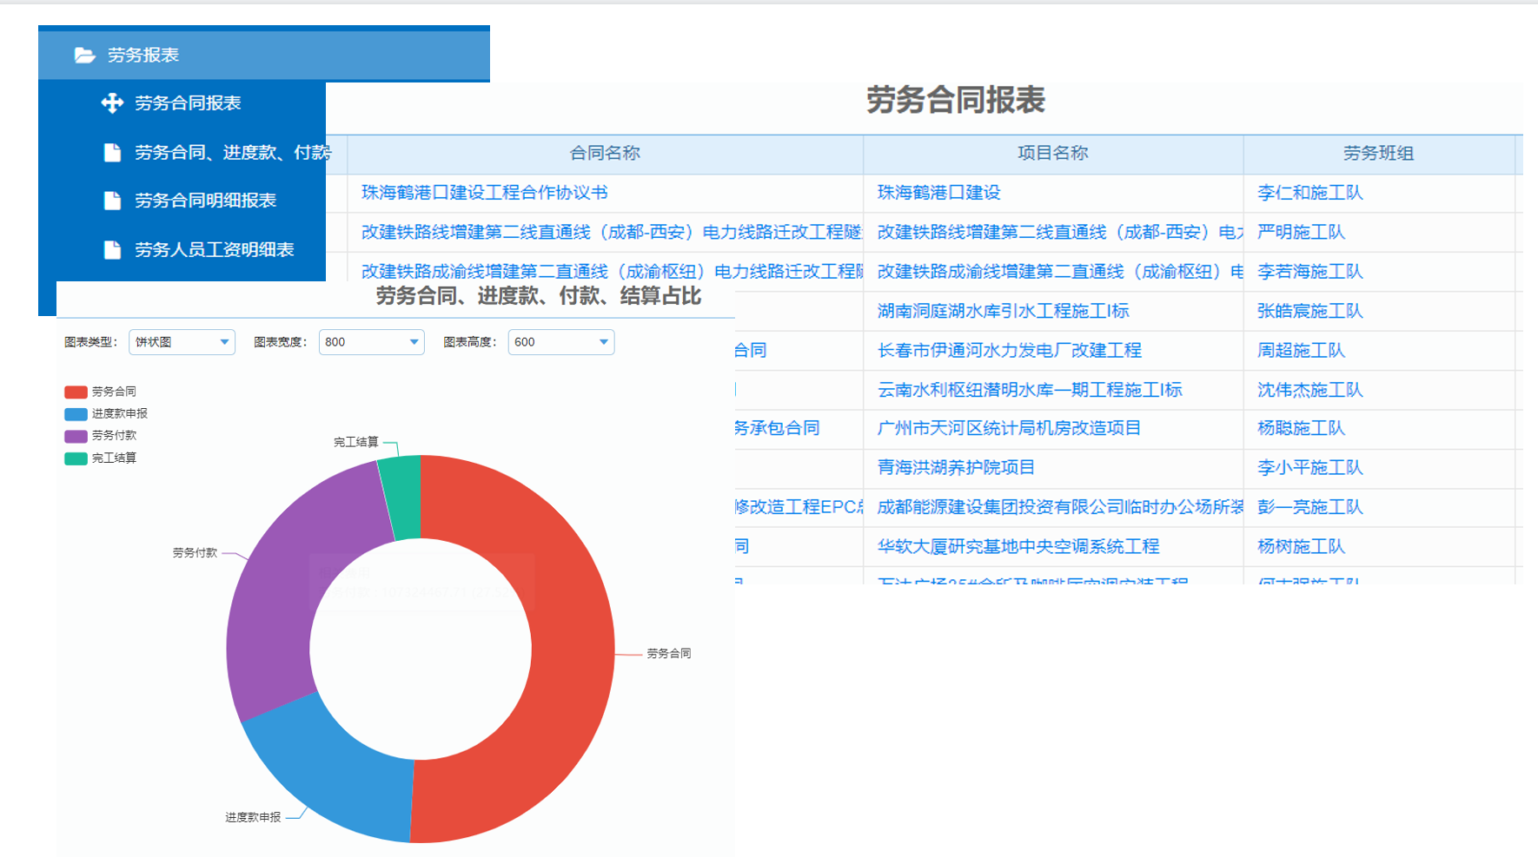Open the 劳务人员工资明细表 menu item
This screenshot has width=1538, height=857.
pos(214,250)
